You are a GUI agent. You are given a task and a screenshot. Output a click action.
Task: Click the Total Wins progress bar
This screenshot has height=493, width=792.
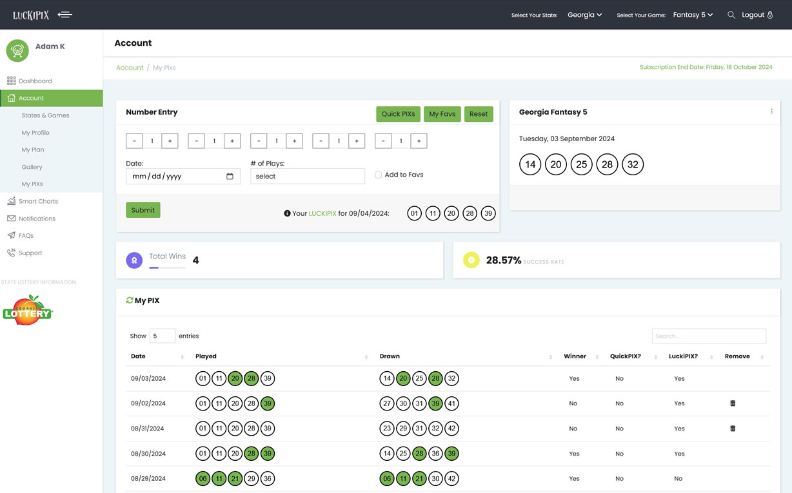(167, 267)
